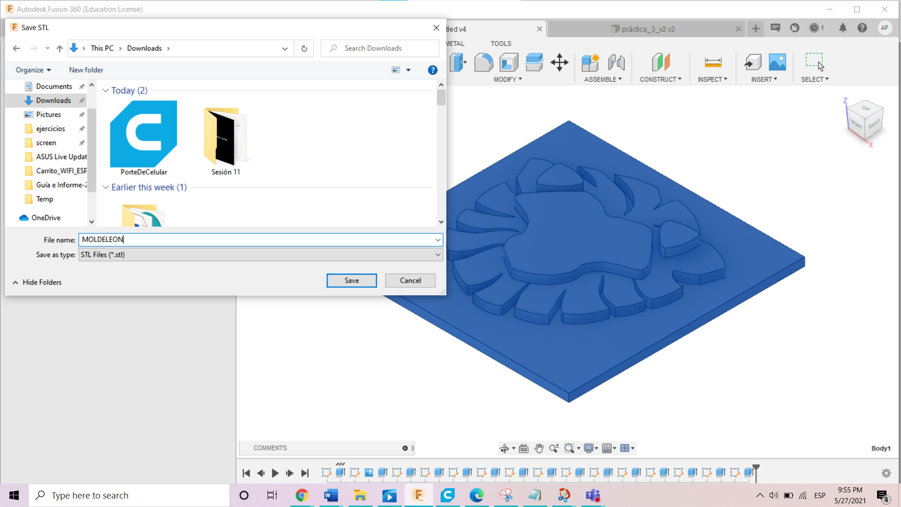
Task: Open the Fusion notifications bell
Action: pyautogui.click(x=843, y=28)
